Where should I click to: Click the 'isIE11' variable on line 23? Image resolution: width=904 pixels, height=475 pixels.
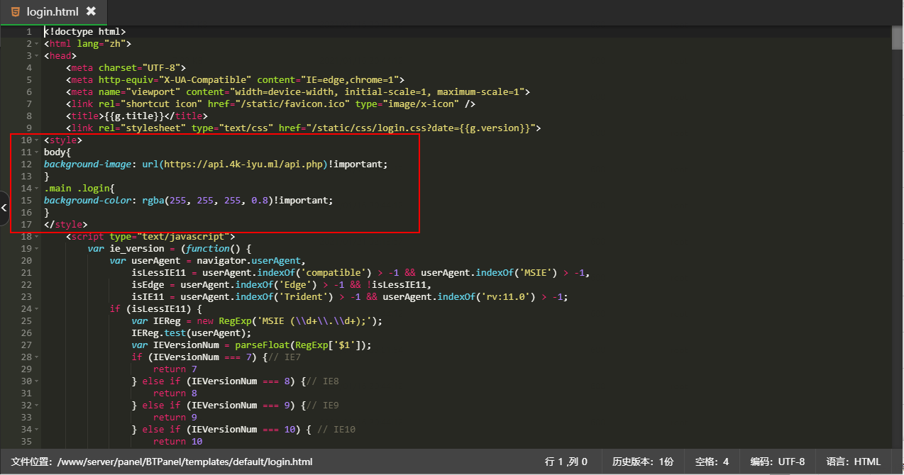point(148,297)
